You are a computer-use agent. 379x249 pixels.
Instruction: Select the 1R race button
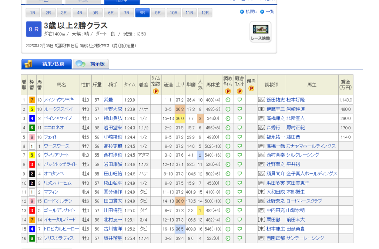click(x=33, y=13)
